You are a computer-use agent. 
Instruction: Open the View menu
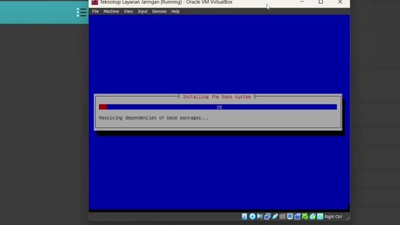click(128, 11)
